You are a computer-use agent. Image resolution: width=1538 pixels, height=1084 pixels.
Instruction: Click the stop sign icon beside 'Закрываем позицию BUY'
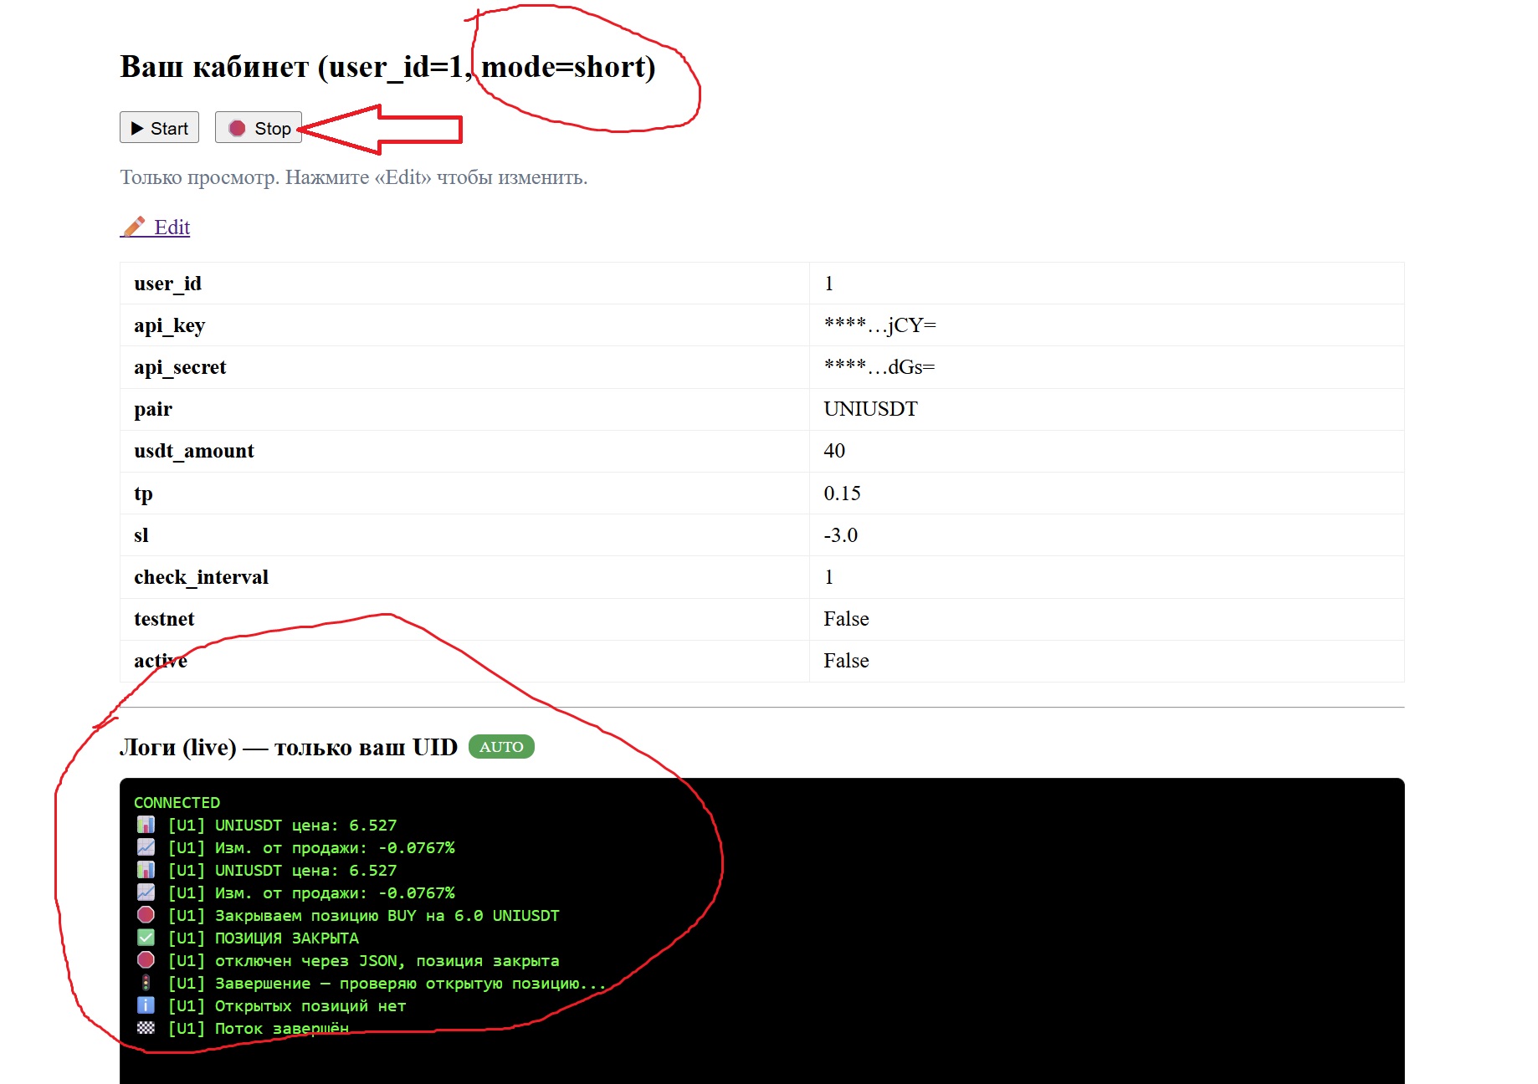146,915
